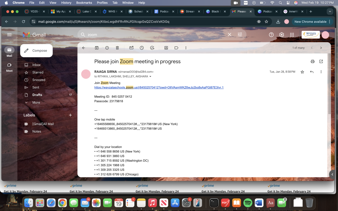Open Finder from the Dock
The image size is (338, 211).
click(x=29, y=203)
